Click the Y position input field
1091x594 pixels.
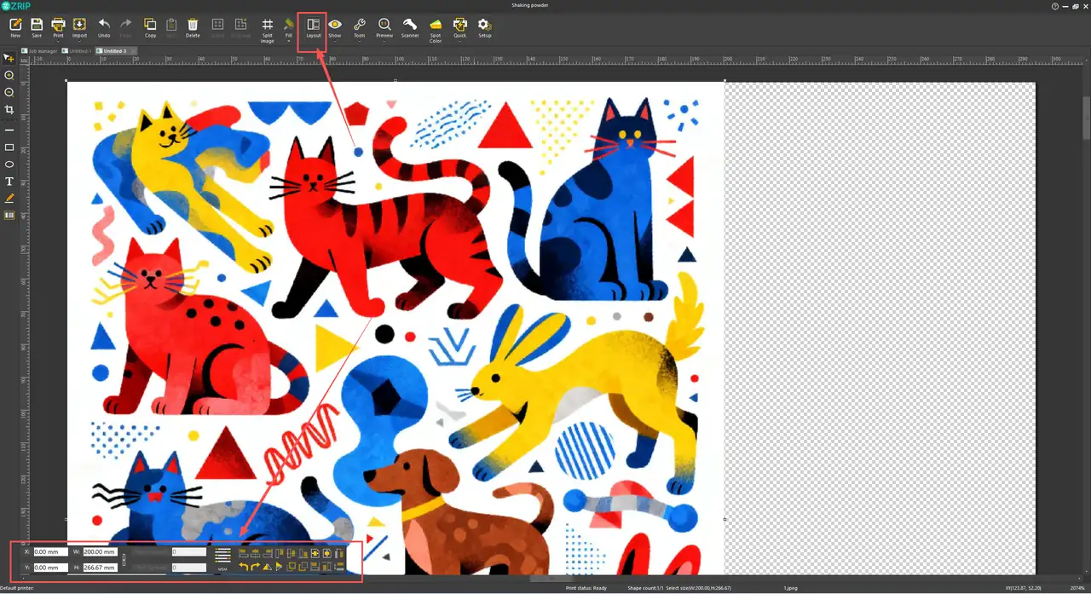51,568
